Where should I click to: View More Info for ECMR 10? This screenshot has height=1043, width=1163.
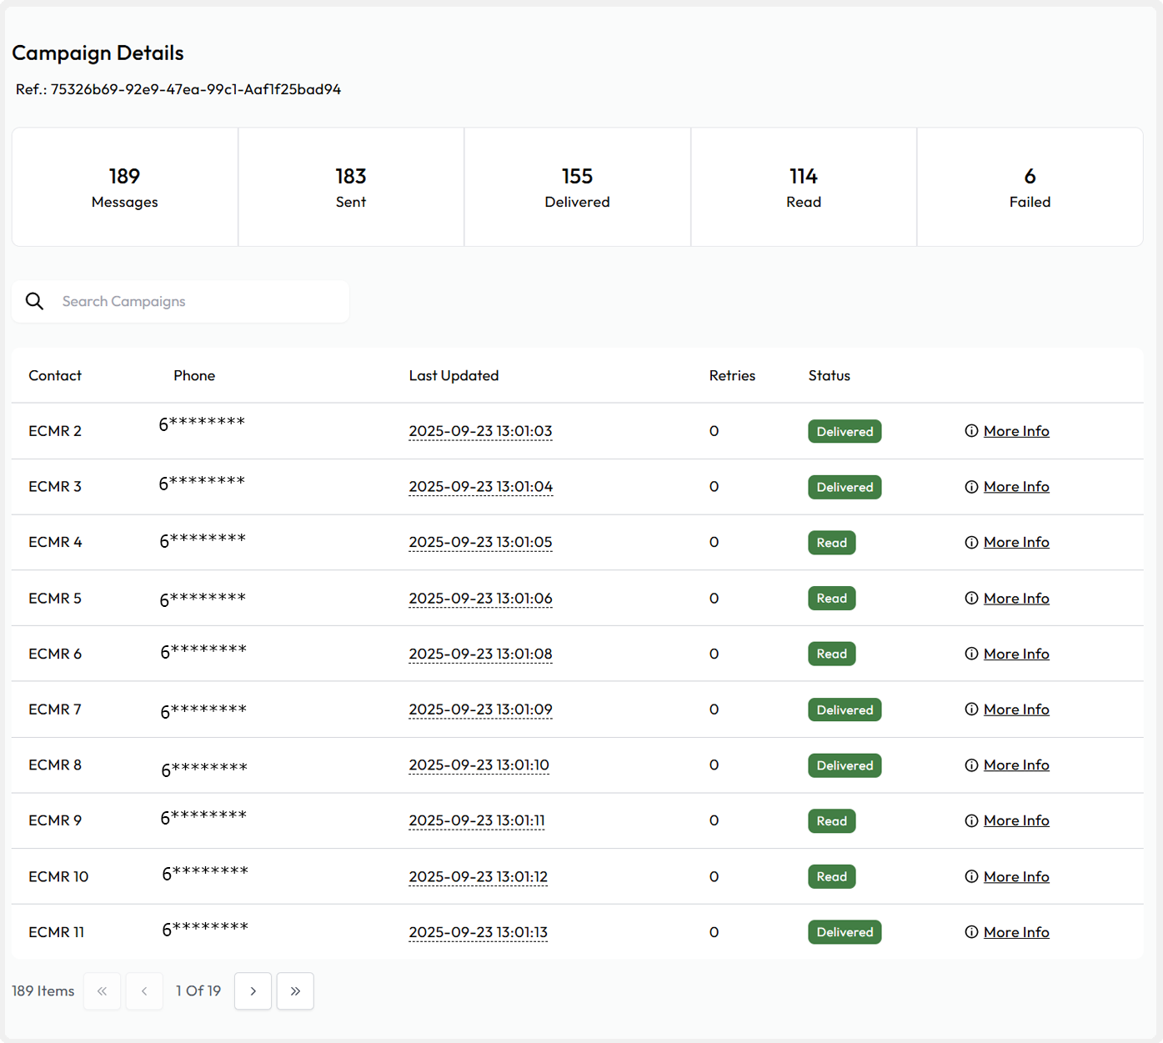click(1015, 877)
